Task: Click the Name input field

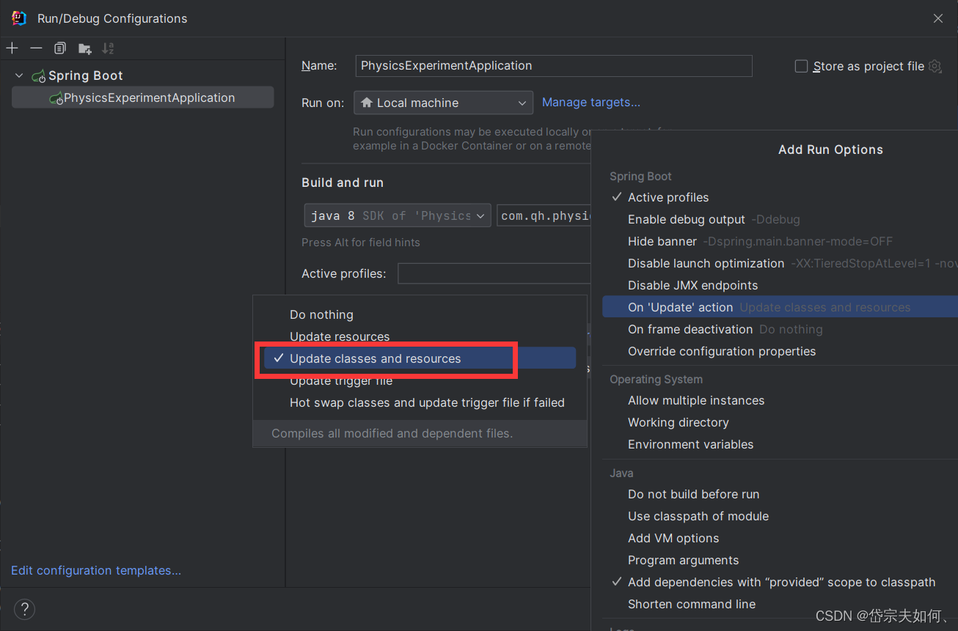Action: 554,66
